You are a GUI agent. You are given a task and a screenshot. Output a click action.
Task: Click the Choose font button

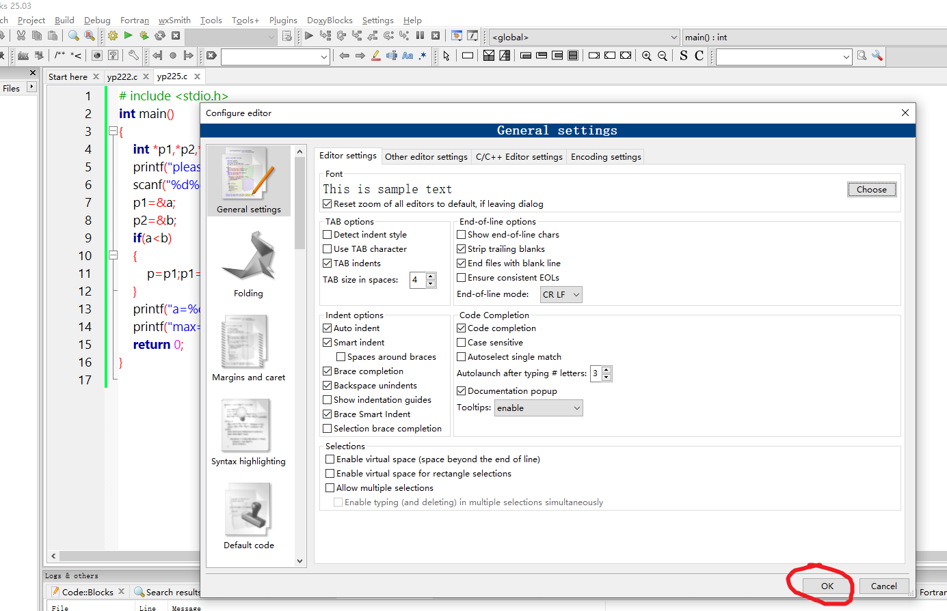872,190
